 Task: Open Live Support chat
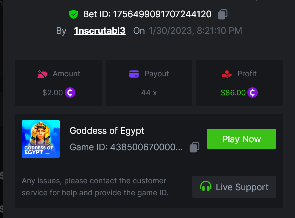[x=234, y=187]
